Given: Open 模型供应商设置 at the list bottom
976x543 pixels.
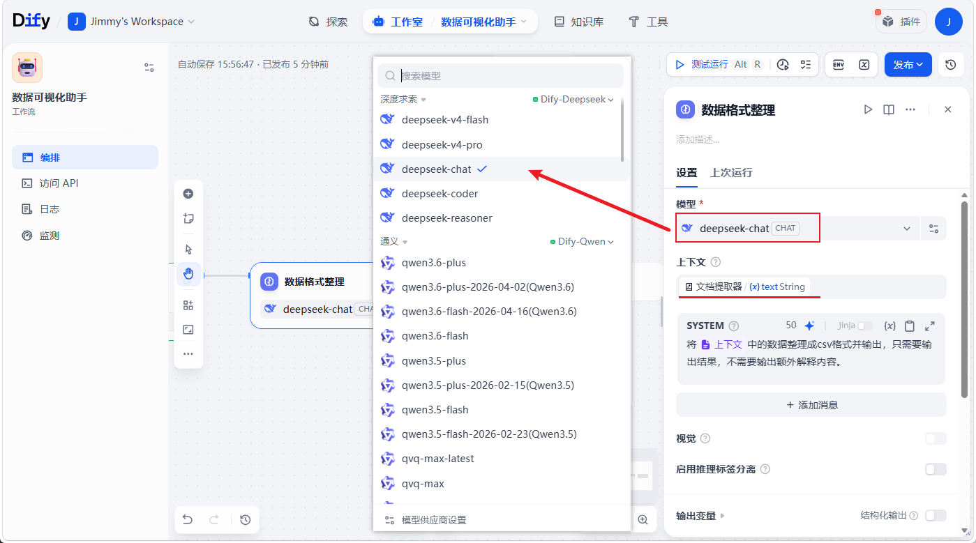Looking at the screenshot, I should [426, 520].
